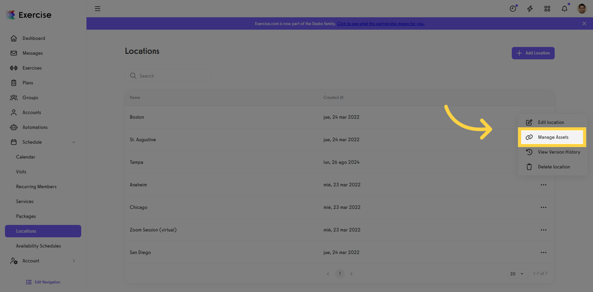The width and height of the screenshot is (593, 292).
Task: Expand the Schedule section chevron
Action: pos(73,142)
